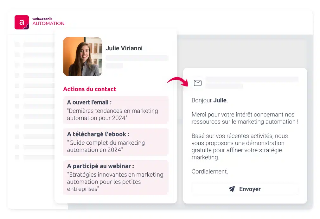Click the red curved arrow icon

pyautogui.click(x=177, y=82)
